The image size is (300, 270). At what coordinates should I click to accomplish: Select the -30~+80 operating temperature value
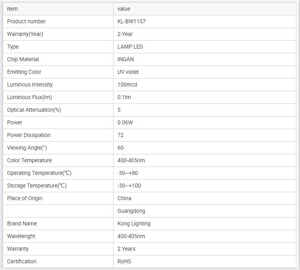click(x=128, y=173)
